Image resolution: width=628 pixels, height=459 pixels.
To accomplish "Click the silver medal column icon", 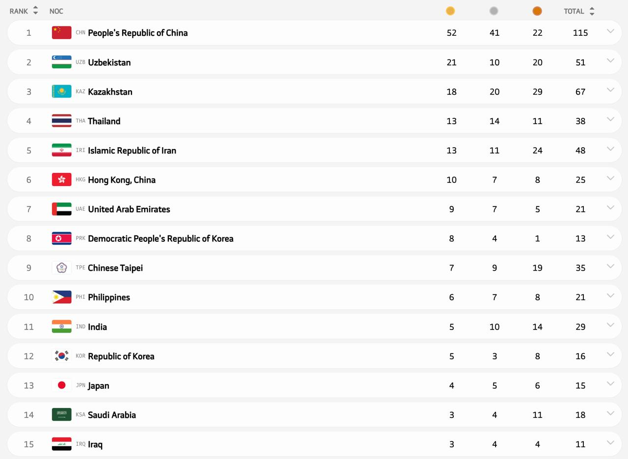I will pyautogui.click(x=494, y=11).
